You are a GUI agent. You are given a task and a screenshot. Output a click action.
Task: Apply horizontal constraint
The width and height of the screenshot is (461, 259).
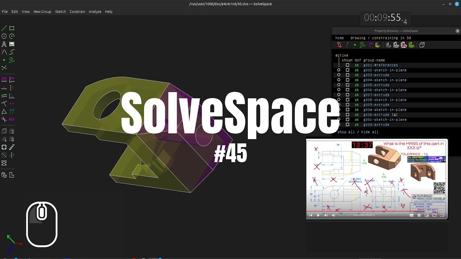click(4, 88)
